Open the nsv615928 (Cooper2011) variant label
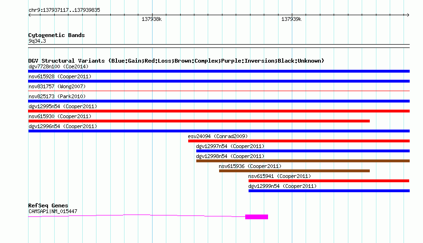The height and width of the screenshot is (243, 423). (x=60, y=76)
